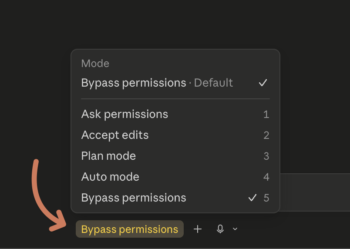
Task: Click the Default label in the first entry
Action: tap(213, 83)
